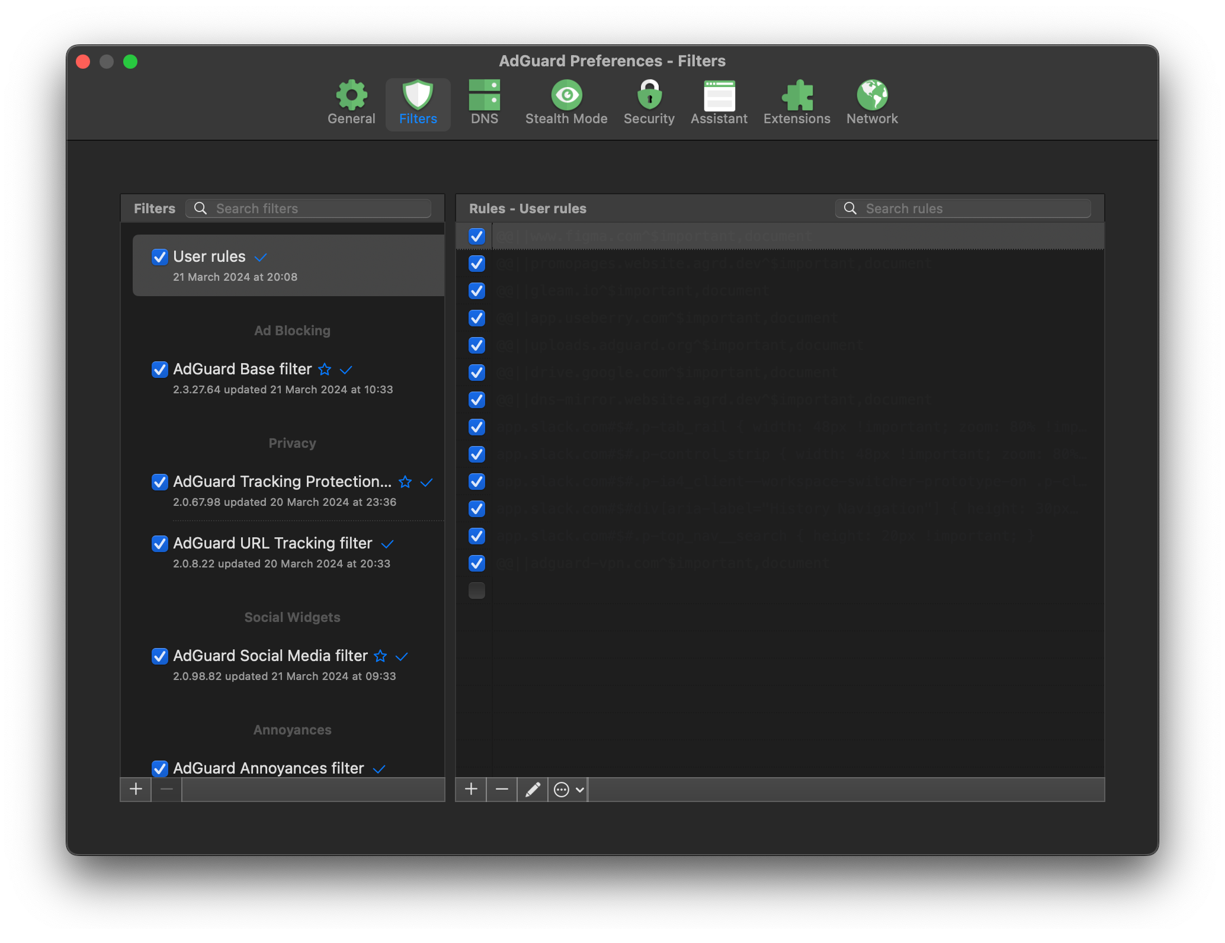The height and width of the screenshot is (943, 1225).
Task: Open Assistant settings panel
Action: (x=719, y=101)
